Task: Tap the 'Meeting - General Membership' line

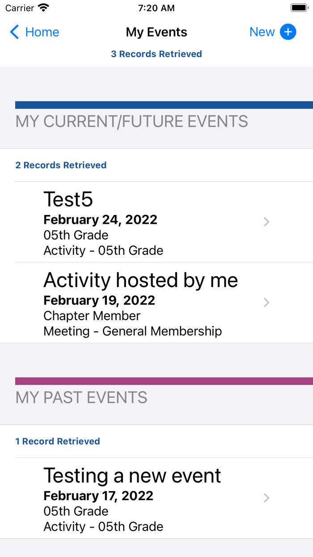Action: 132,331
